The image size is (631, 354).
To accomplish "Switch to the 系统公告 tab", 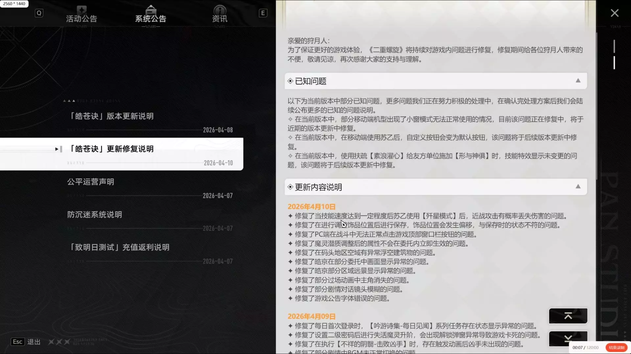I will (151, 19).
